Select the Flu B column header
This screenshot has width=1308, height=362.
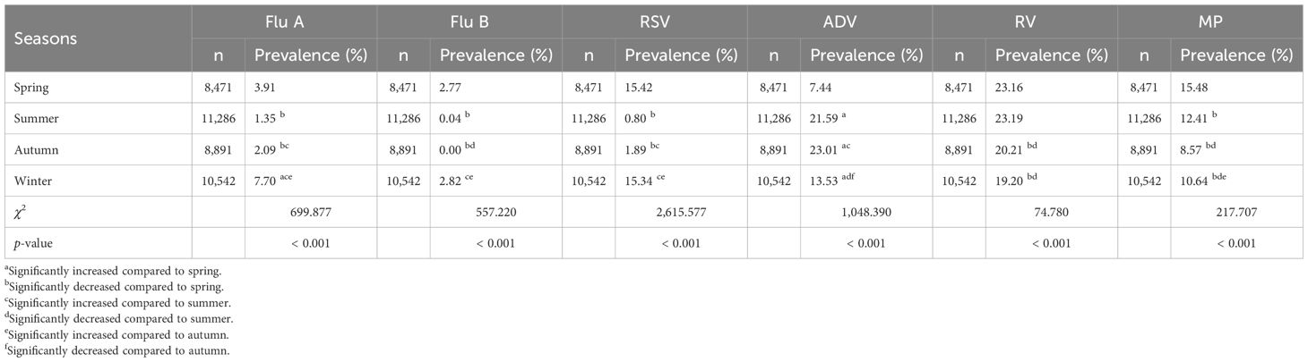point(469,22)
